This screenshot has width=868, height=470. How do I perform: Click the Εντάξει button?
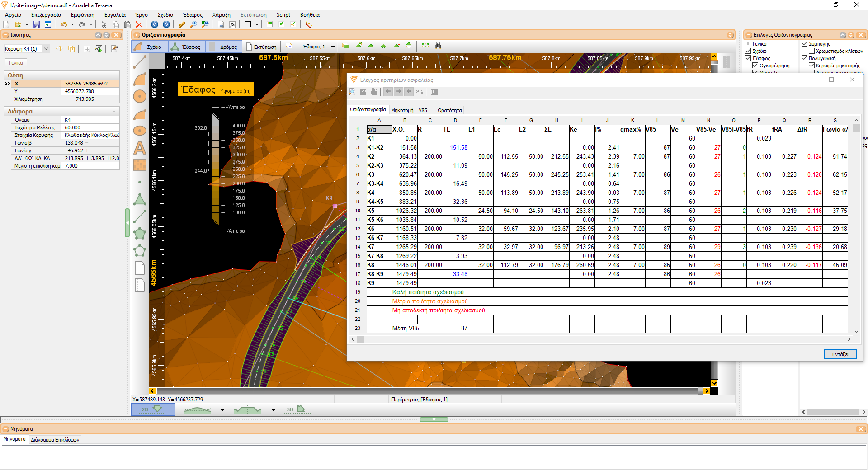(x=840, y=354)
